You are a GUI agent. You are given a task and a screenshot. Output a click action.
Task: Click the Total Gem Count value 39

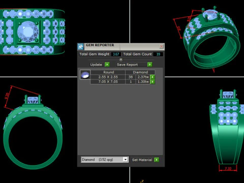(158, 54)
